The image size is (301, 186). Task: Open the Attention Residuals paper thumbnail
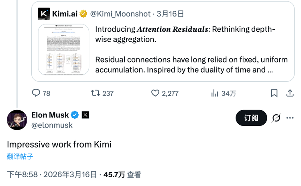[63, 49]
